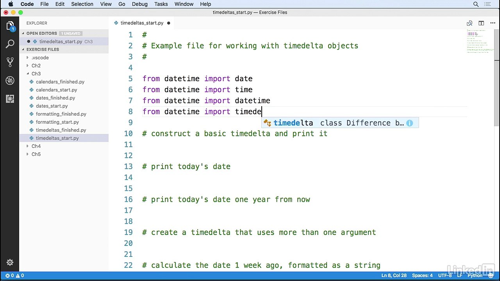500x281 pixels.
Task: Click line number 13 in the gutter
Action: 128,167
